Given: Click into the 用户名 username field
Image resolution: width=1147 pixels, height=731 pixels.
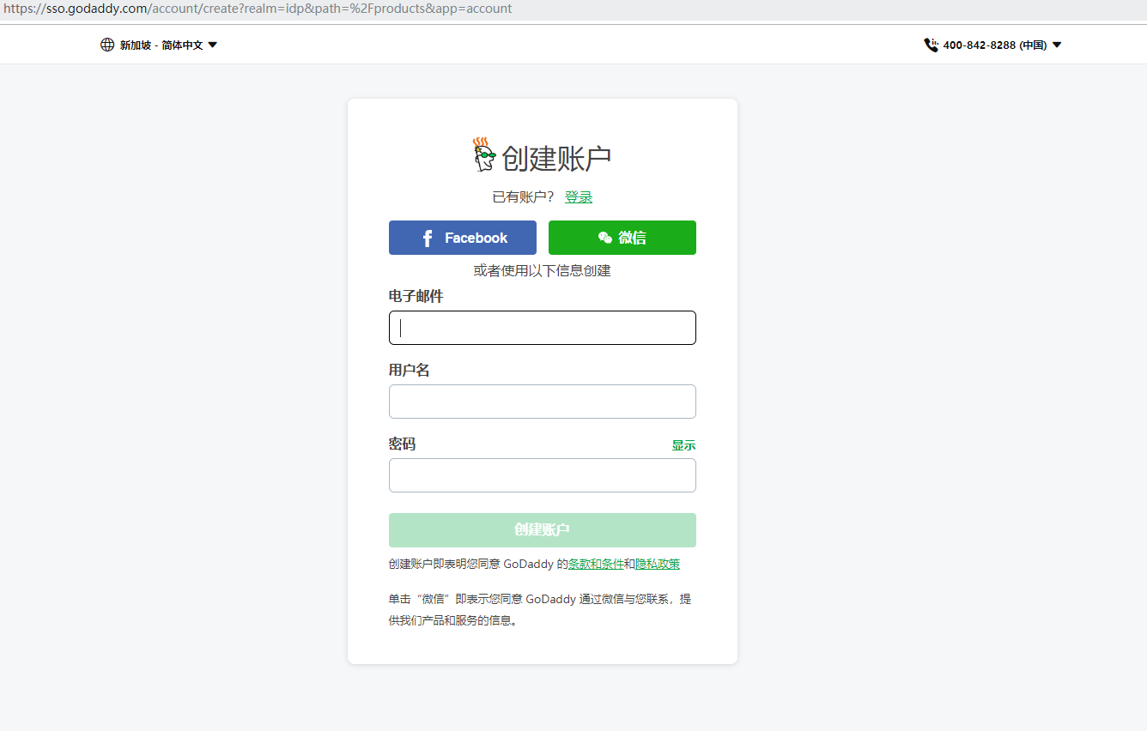Looking at the screenshot, I should 542,402.
